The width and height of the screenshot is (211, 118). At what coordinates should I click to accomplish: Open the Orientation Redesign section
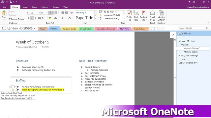pos(105,29)
